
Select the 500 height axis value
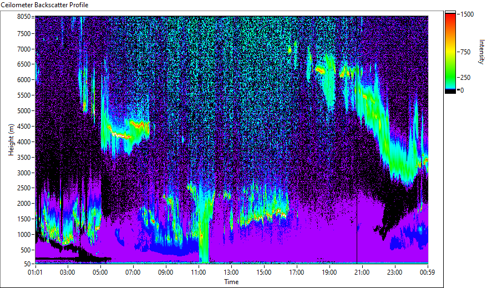[x=26, y=250]
